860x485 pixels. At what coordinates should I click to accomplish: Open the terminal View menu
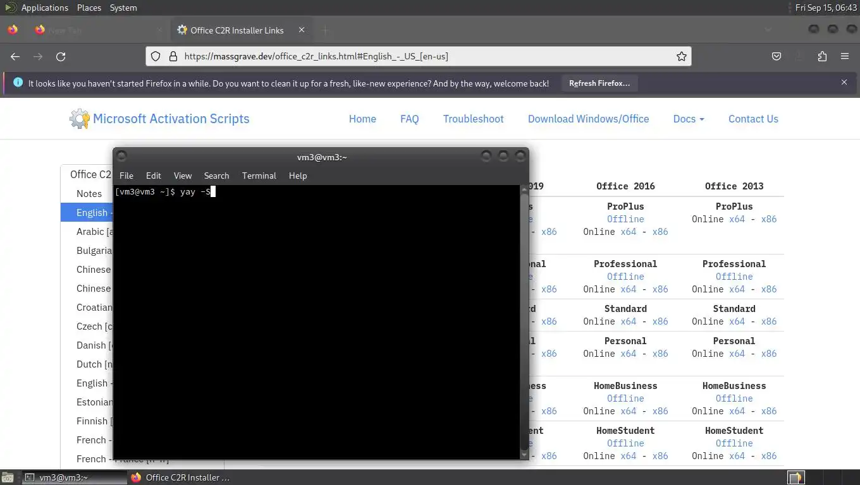(x=183, y=176)
